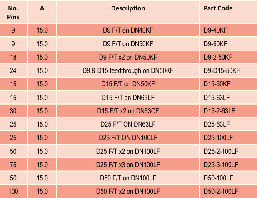Image resolution: width=257 pixels, height=198 pixels.
Task: Select the 100 pins cell
Action: [x=13, y=192]
